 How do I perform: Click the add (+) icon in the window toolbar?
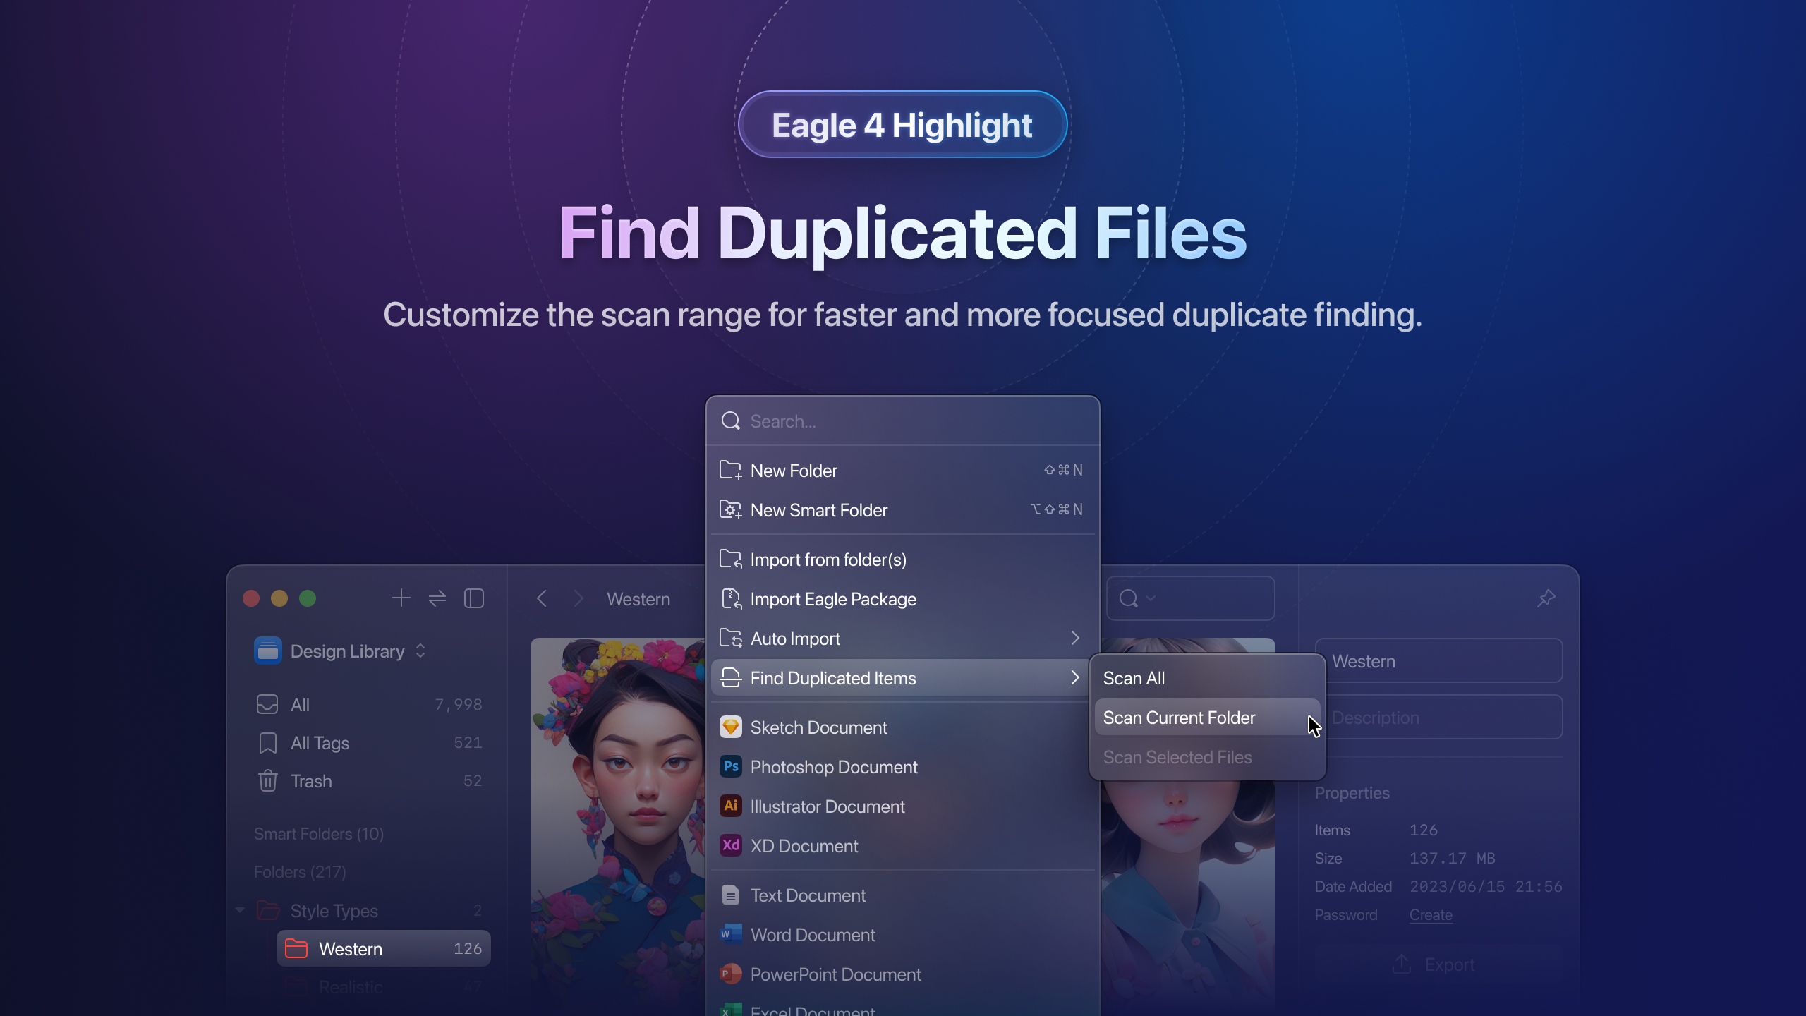[401, 598]
